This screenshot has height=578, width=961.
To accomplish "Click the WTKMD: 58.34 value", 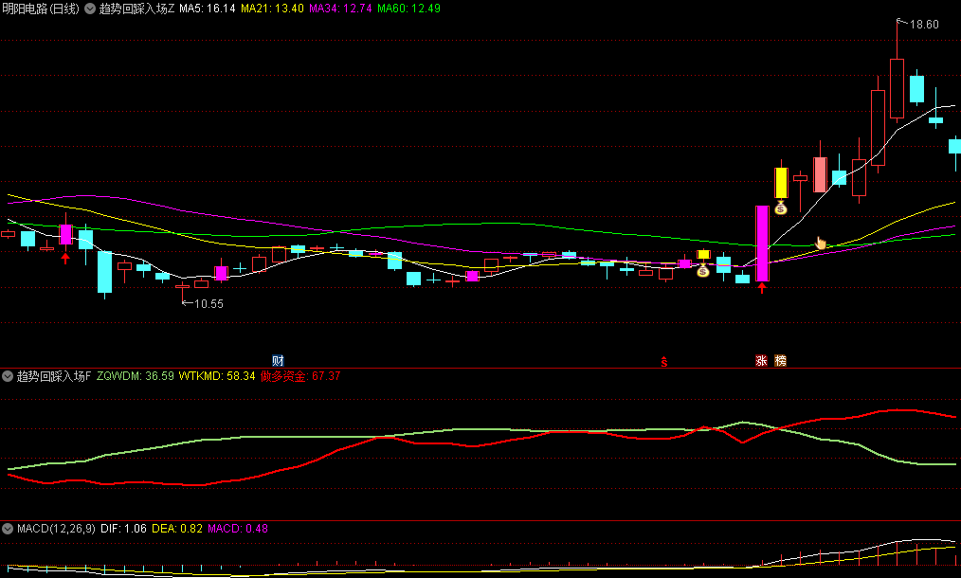I will click(217, 376).
